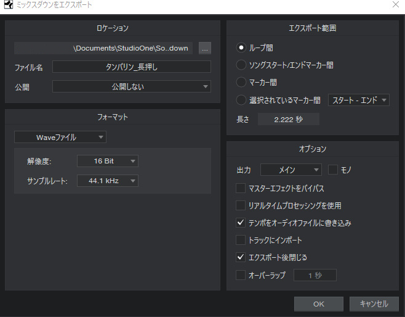Click the 長さ value 2.222 秒
The height and width of the screenshot is (317, 405).
point(289,119)
